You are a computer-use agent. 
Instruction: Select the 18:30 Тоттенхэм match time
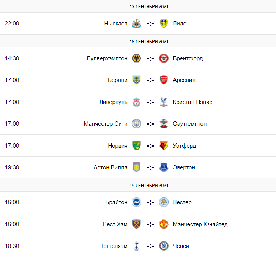point(12,246)
